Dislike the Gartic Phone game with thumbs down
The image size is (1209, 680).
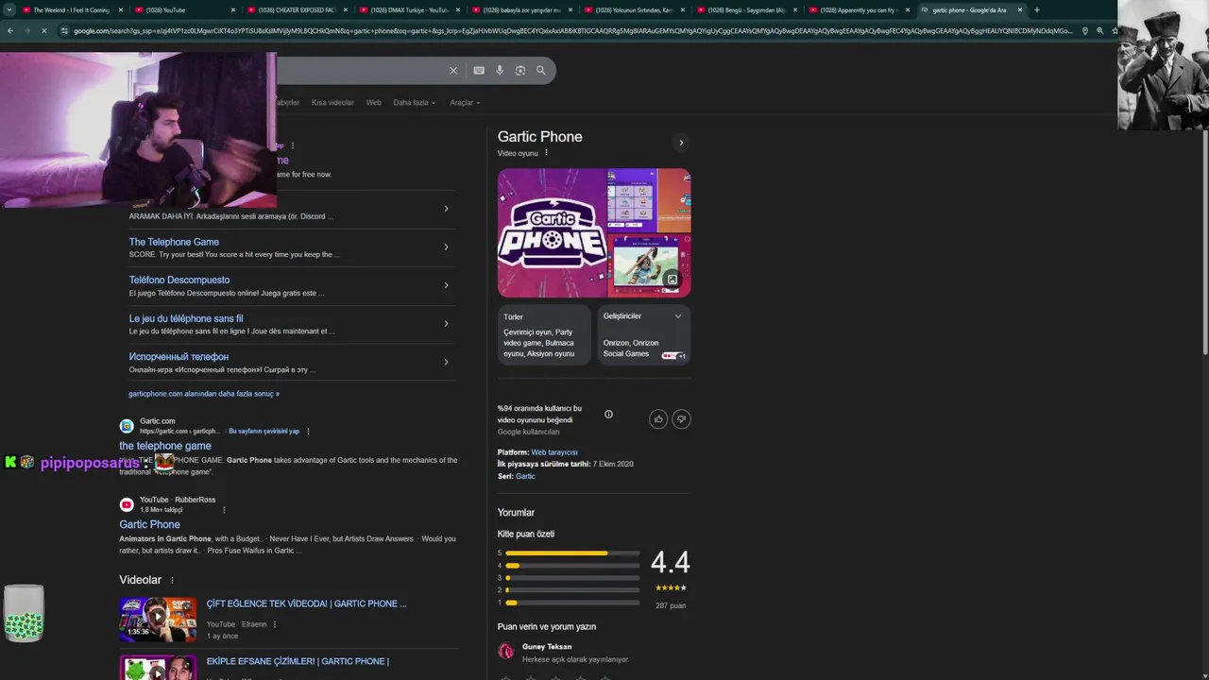click(681, 419)
